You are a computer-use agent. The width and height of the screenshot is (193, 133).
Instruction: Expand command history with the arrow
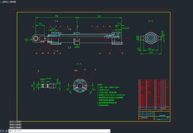(x=109, y=131)
